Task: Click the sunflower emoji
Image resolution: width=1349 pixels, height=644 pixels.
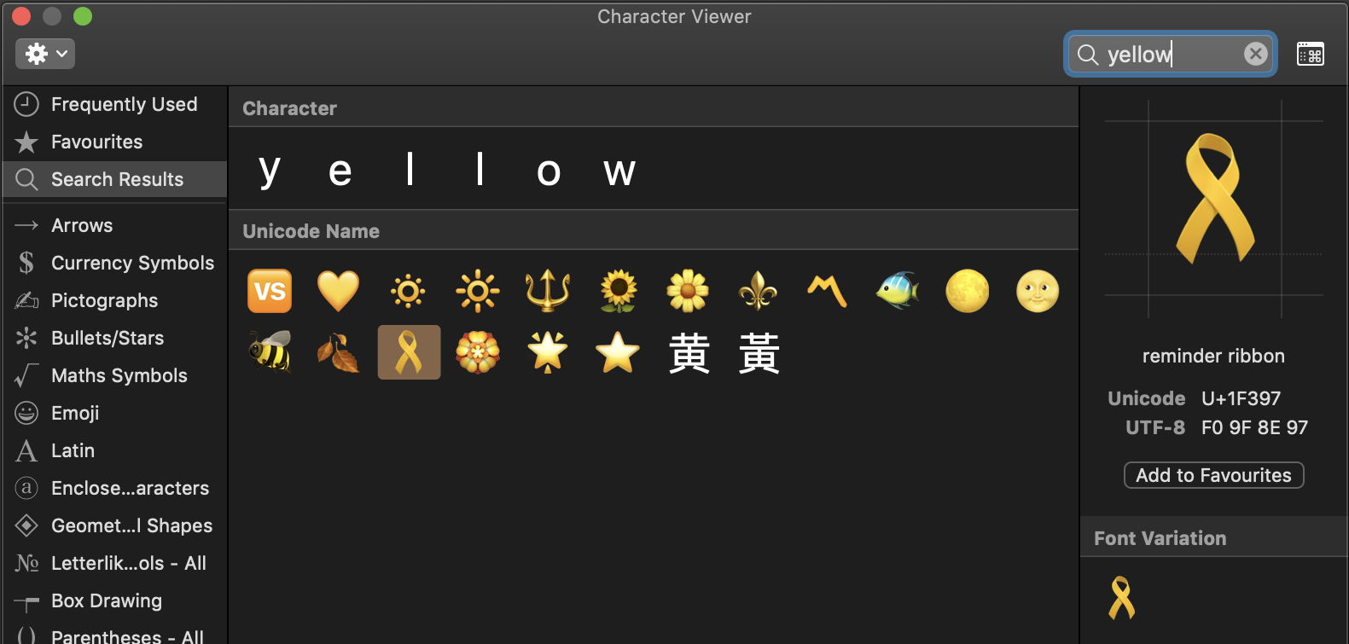Action: pos(618,291)
